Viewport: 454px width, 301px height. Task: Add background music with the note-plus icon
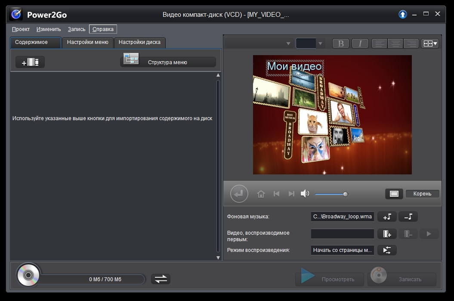pyautogui.click(x=387, y=217)
